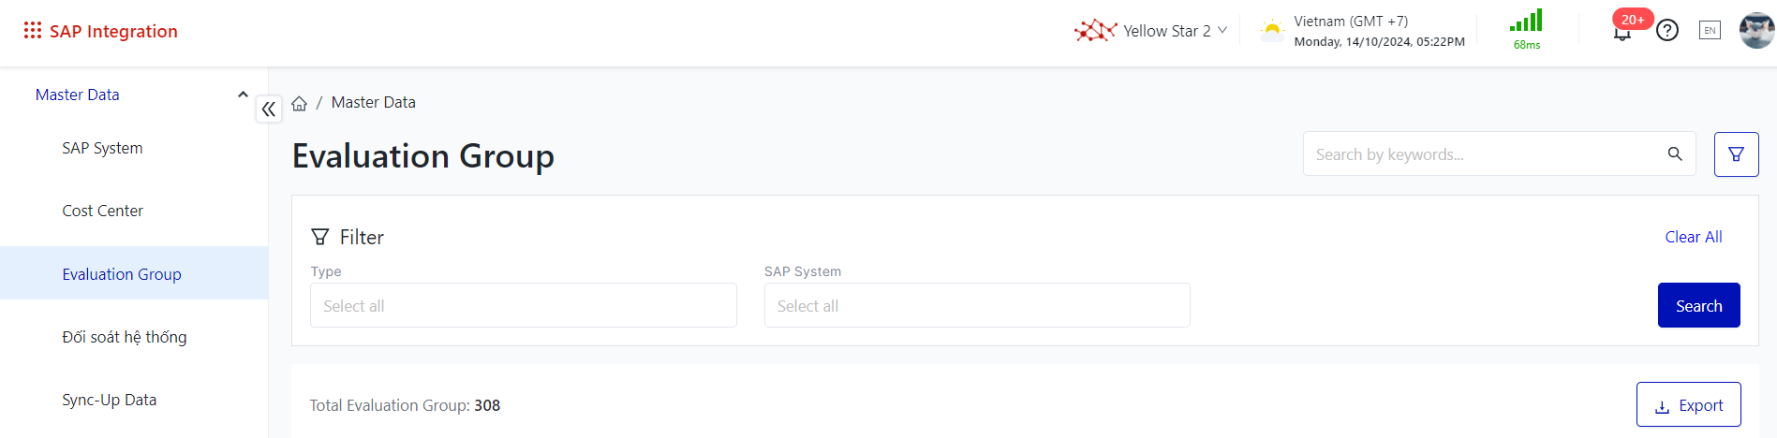
Task: Collapse sidebar with double chevron icon
Action: coord(269,109)
